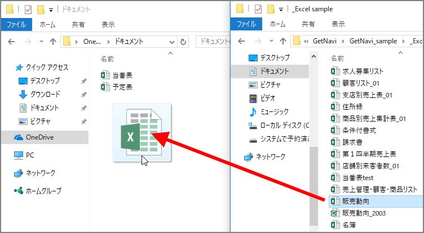Click up-folder arrow in _Excel sample window
This screenshot has width=424, height=233.
[x=283, y=41]
